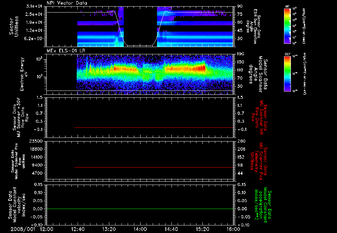
Task: Click the 260 telemetry tick value
Action: (x=241, y=141)
